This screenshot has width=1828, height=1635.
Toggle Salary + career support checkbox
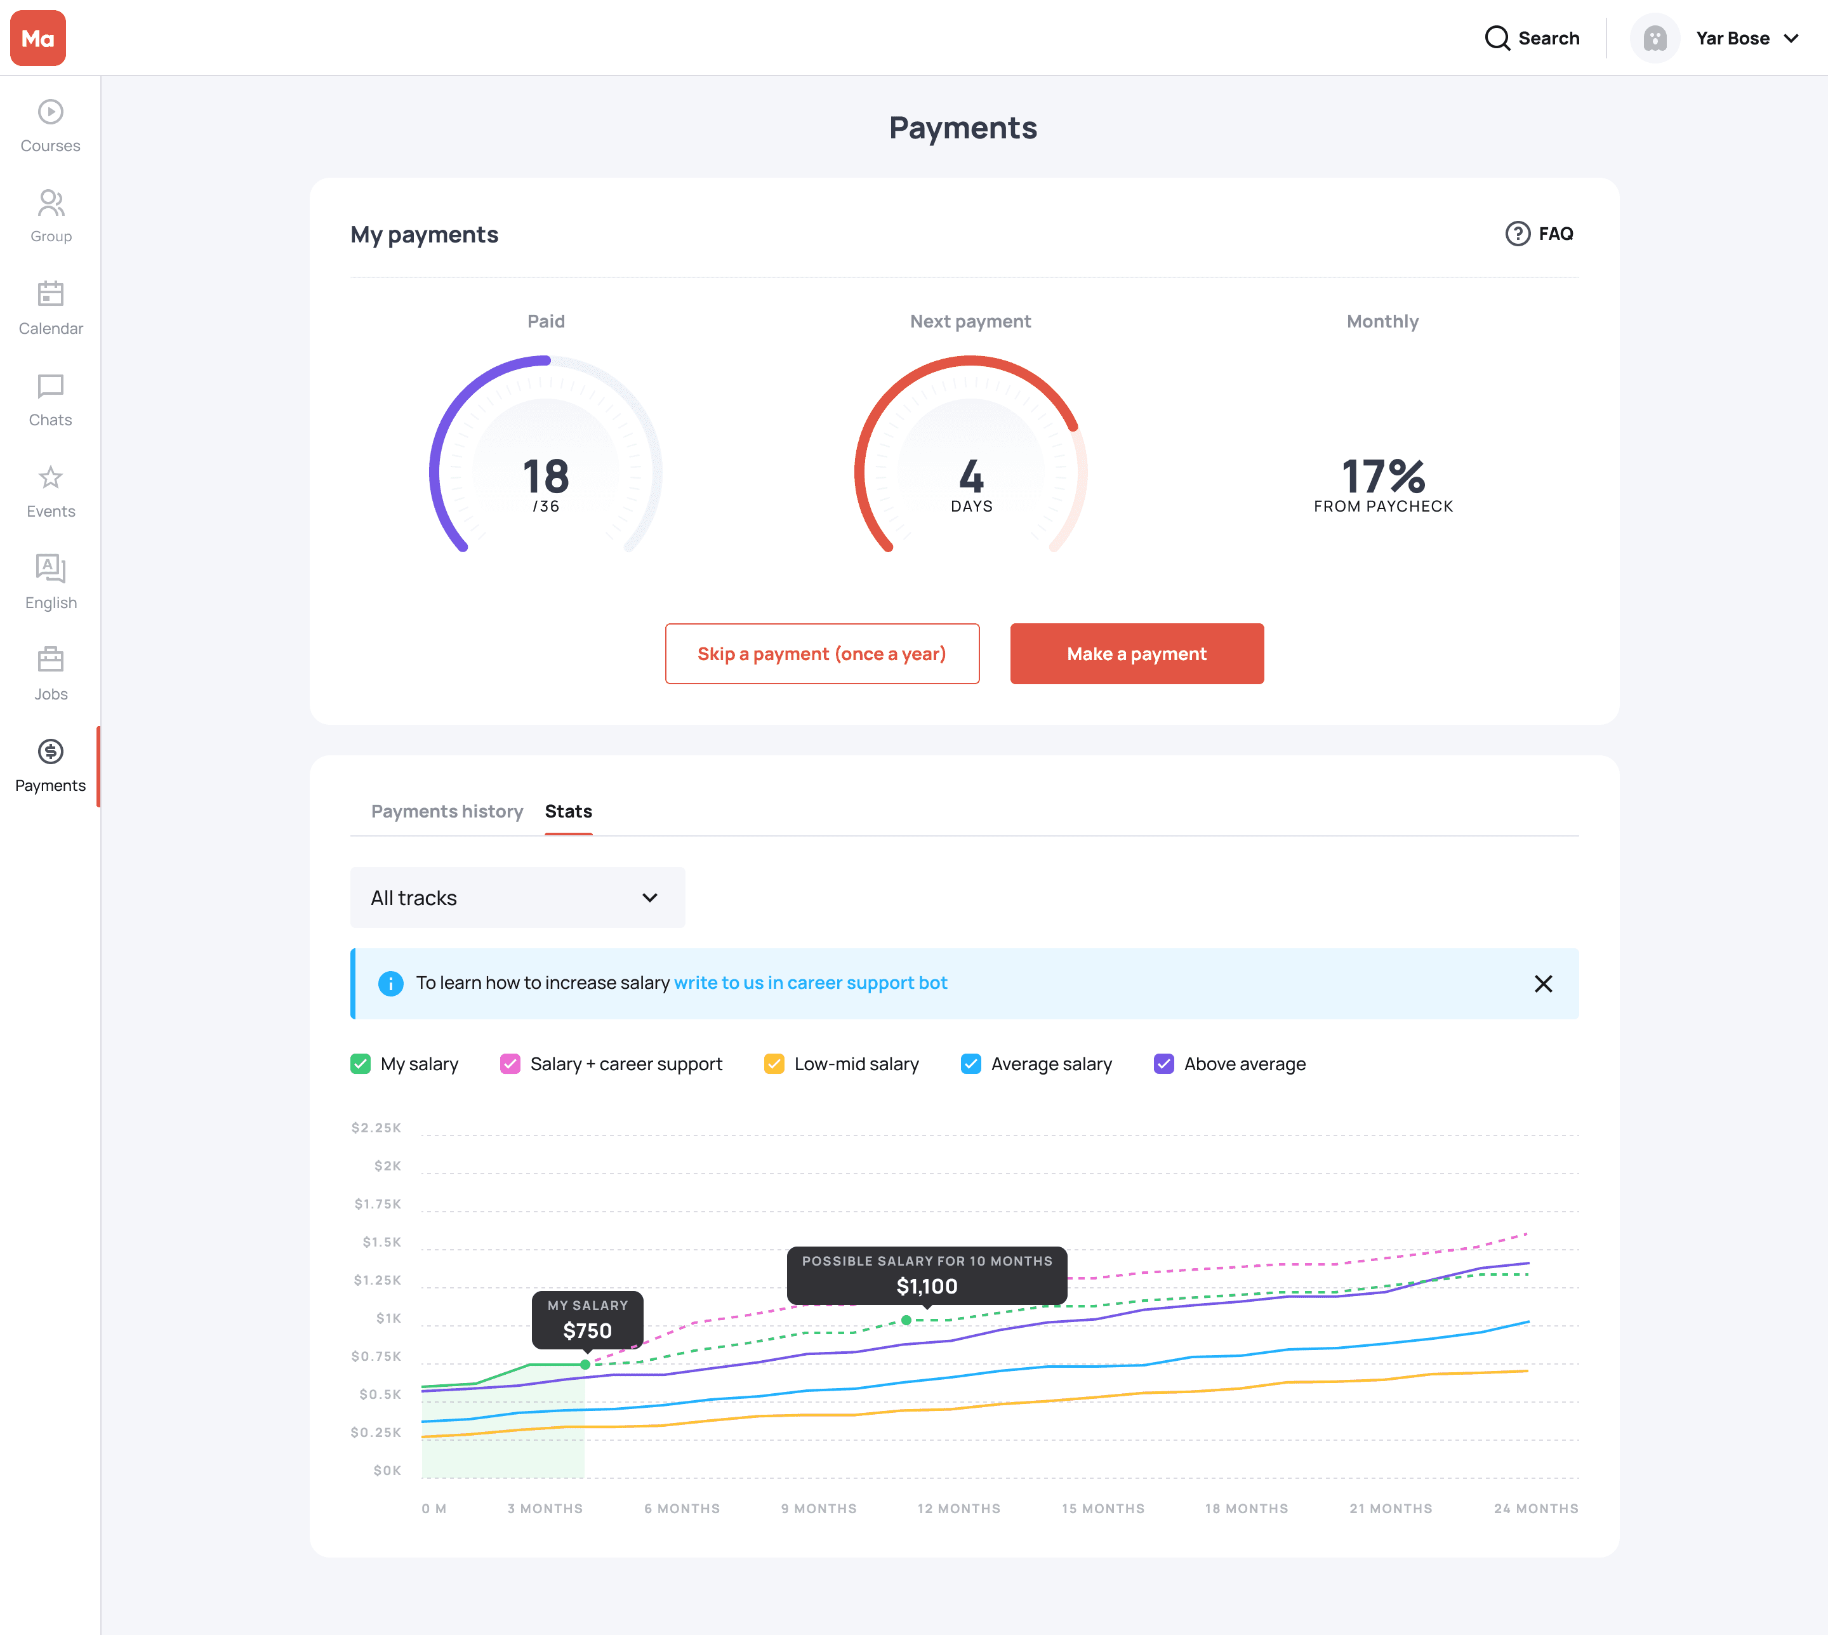510,1064
